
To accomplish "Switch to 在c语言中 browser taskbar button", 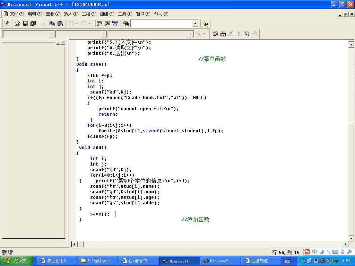I will (138, 261).
